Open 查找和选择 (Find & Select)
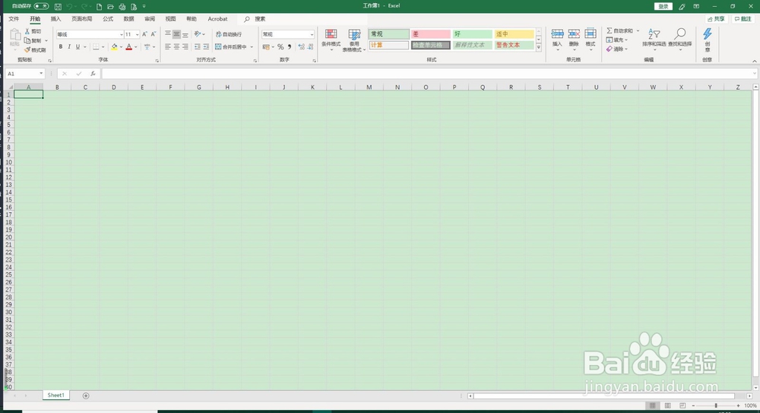 tap(680, 38)
